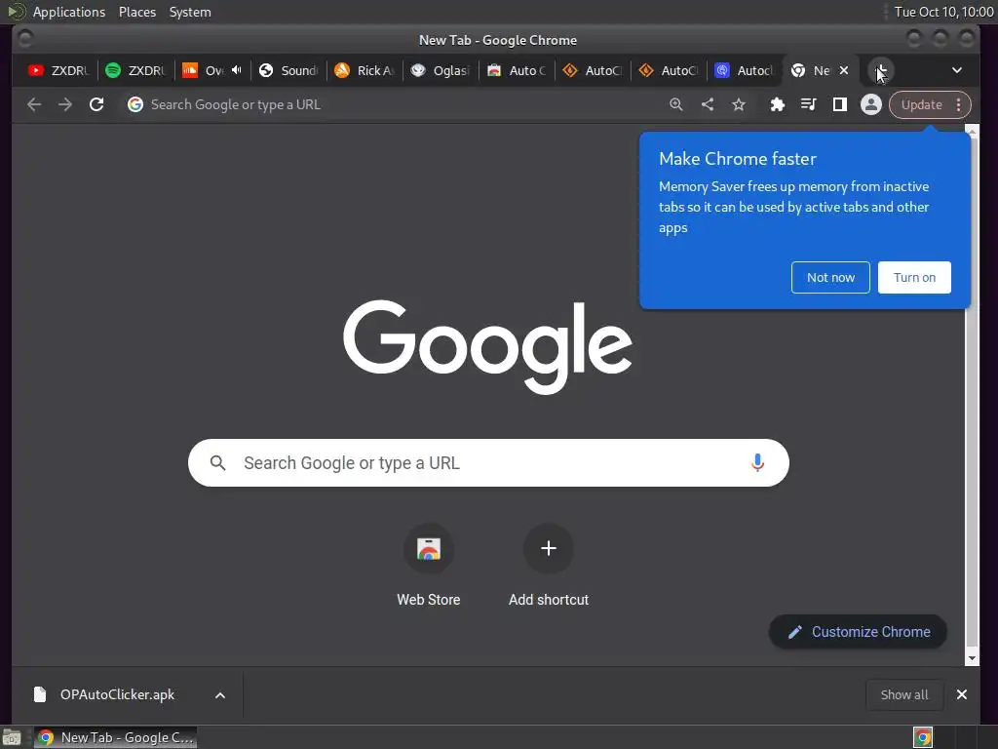Click the Update button in toolbar
998x749 pixels.
pos(921,104)
